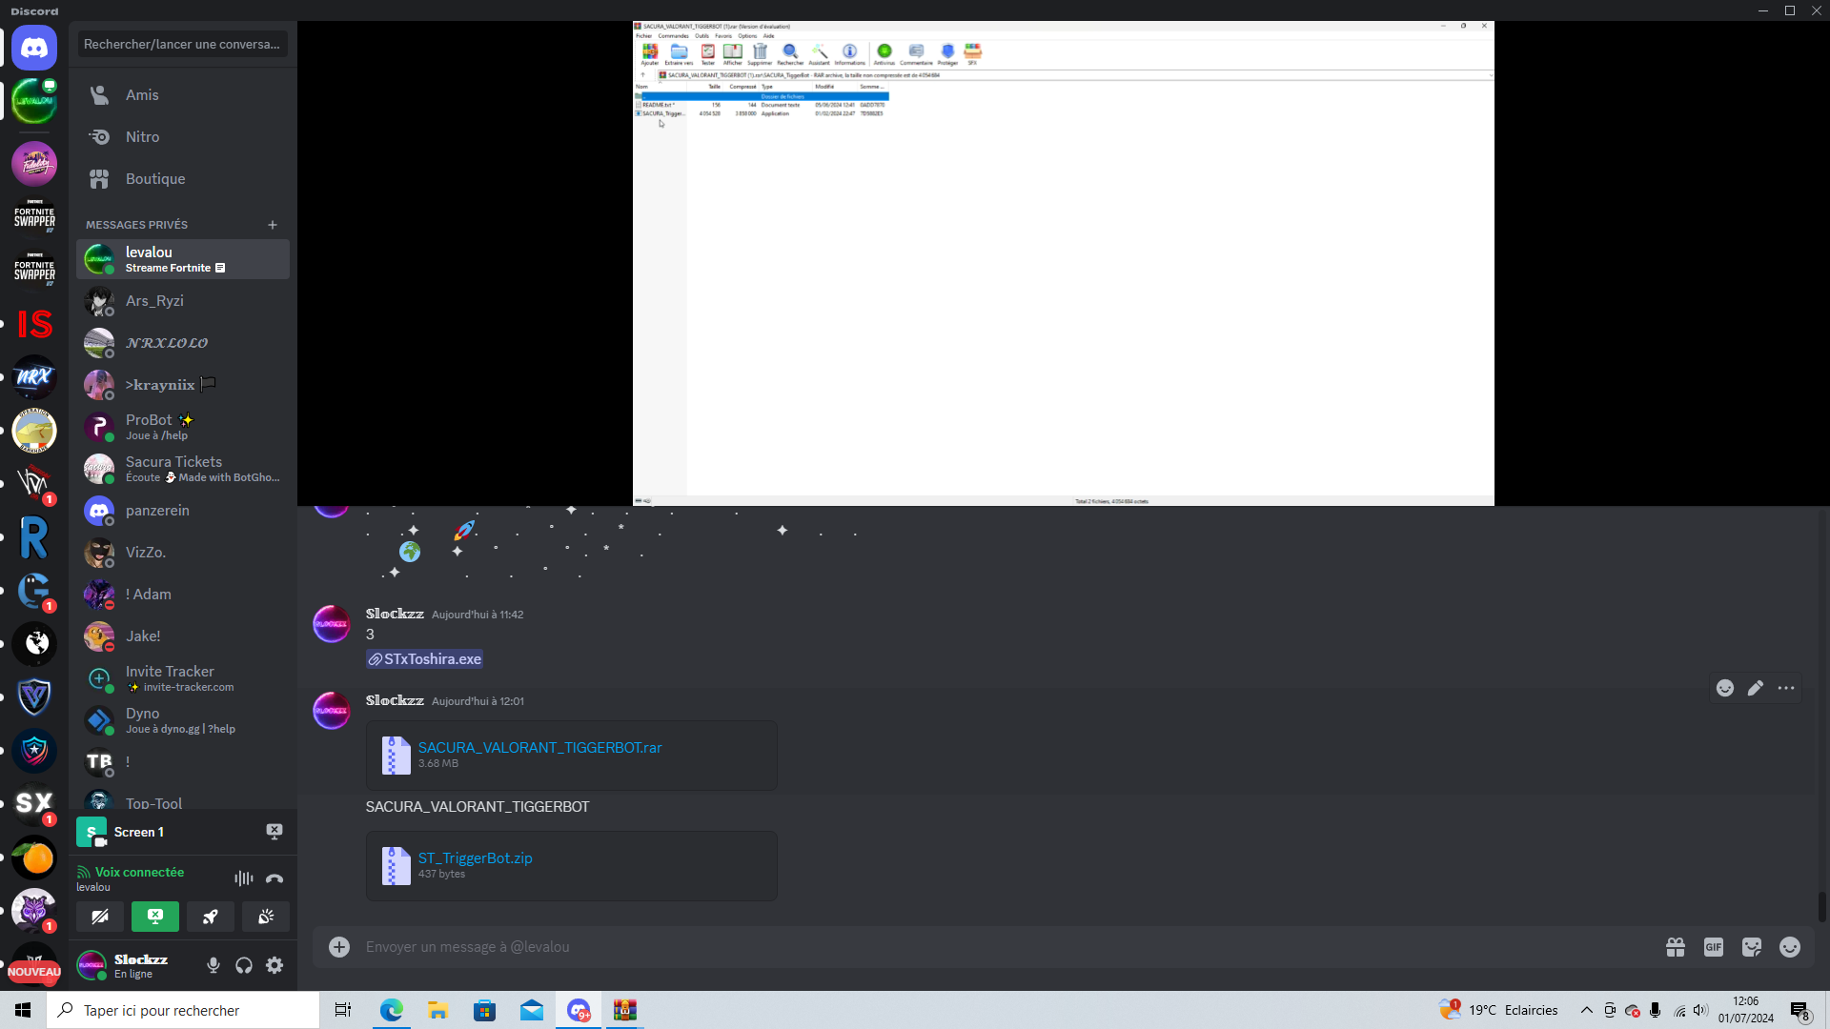This screenshot has height=1029, width=1830.
Task: Open the ! Adam conversation
Action: (183, 595)
